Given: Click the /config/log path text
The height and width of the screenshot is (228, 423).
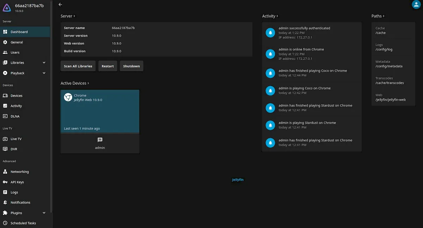Looking at the screenshot, I should [384, 50].
